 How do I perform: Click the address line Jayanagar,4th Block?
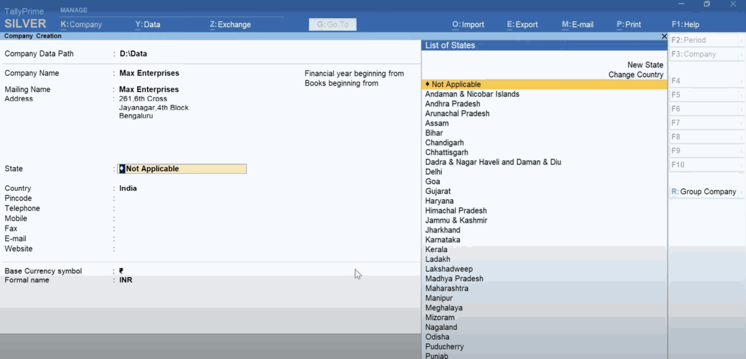pyautogui.click(x=154, y=108)
